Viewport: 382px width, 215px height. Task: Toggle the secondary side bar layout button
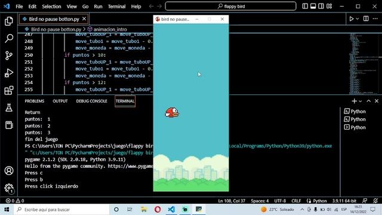[321, 6]
